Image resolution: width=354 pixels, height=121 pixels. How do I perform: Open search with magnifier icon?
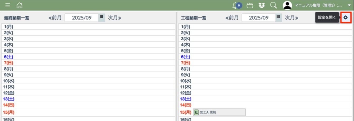click(x=273, y=5)
